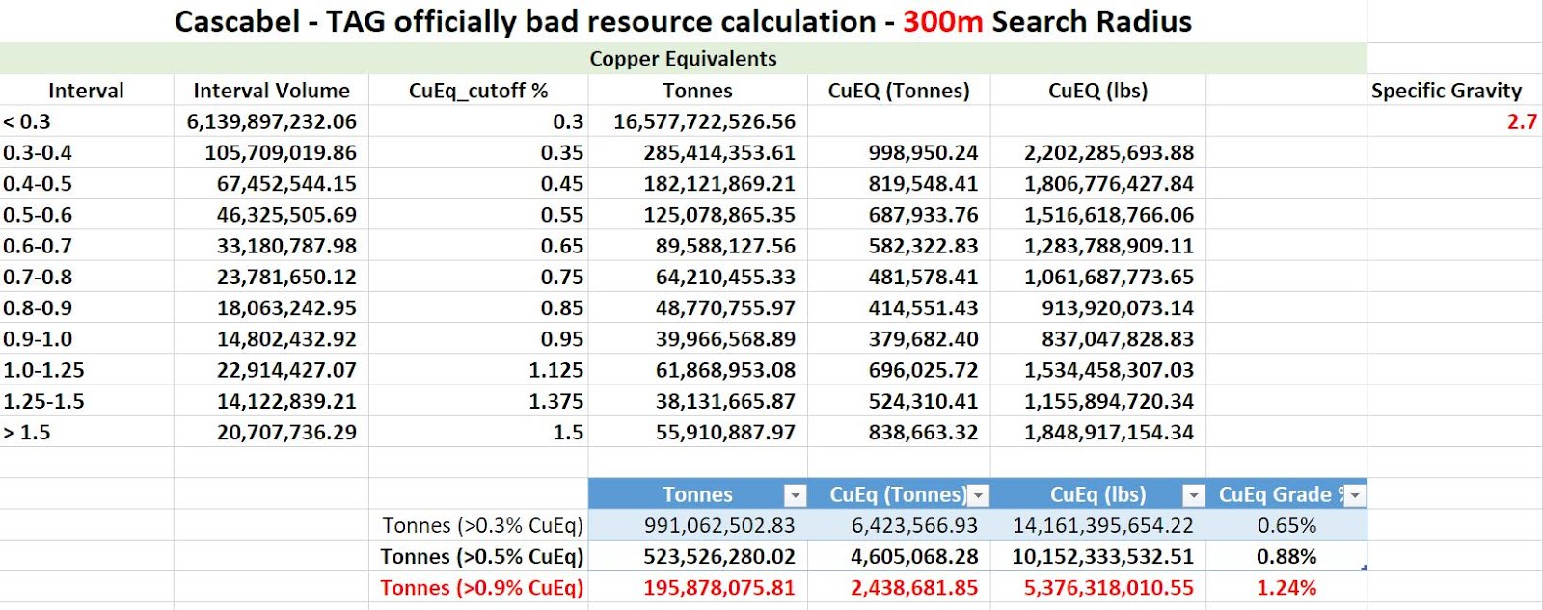Select CuEQ tonnes value 819,548.41
The width and height of the screenshot is (1543, 610).
(x=899, y=183)
